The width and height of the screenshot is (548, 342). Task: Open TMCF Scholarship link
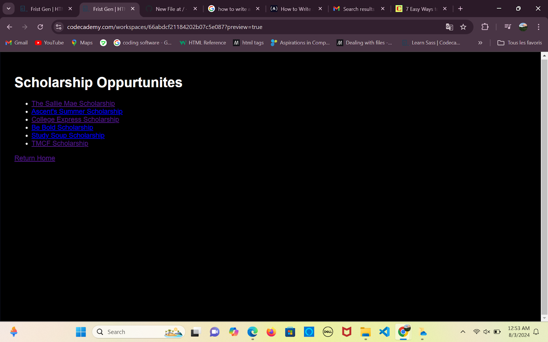coord(60,143)
